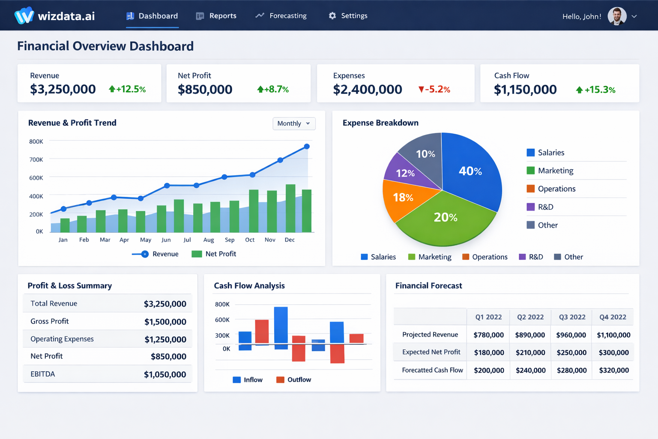This screenshot has width=658, height=439.
Task: Click the wizdata.ai logo icon
Action: pyautogui.click(x=24, y=15)
